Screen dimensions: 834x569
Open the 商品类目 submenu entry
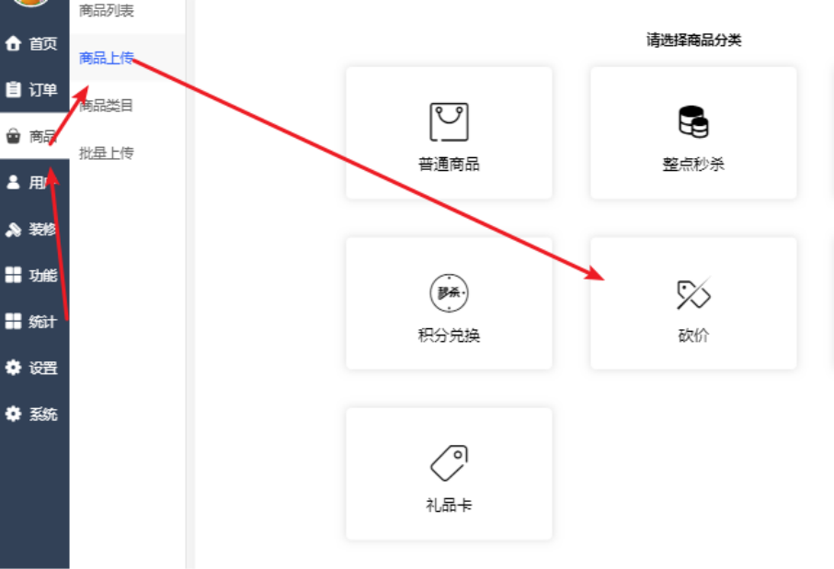click(x=107, y=106)
